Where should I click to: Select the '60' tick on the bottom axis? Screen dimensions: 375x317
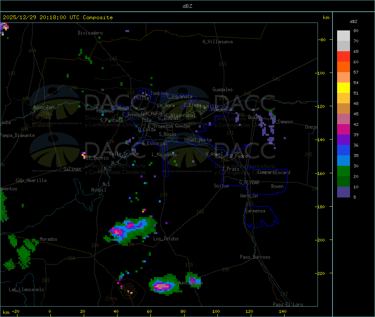click(x=150, y=311)
